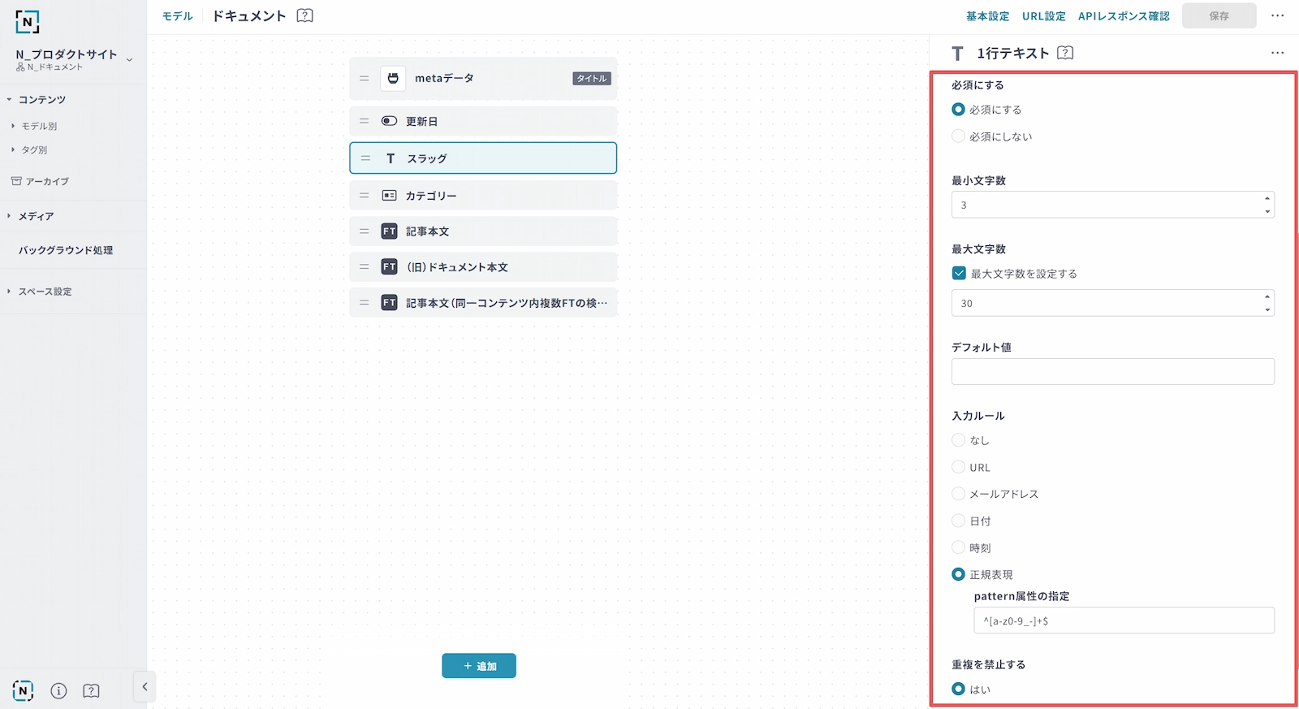Choose メールアドレス input rule
Screen dimensions: 1299x709
(x=959, y=494)
